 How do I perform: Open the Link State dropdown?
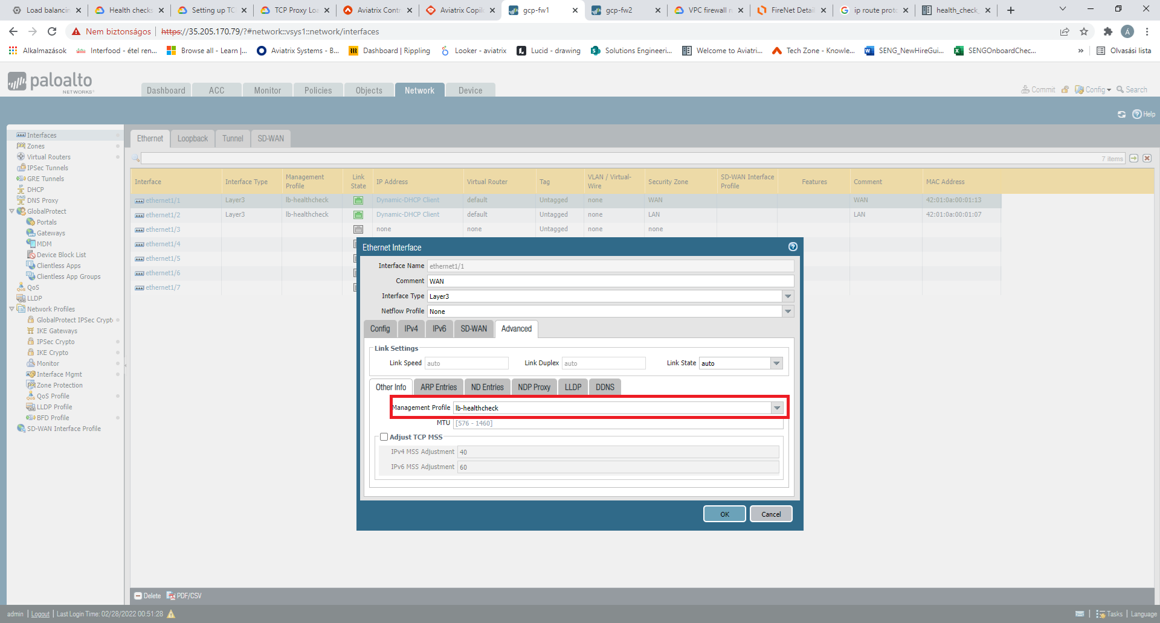[x=776, y=363]
